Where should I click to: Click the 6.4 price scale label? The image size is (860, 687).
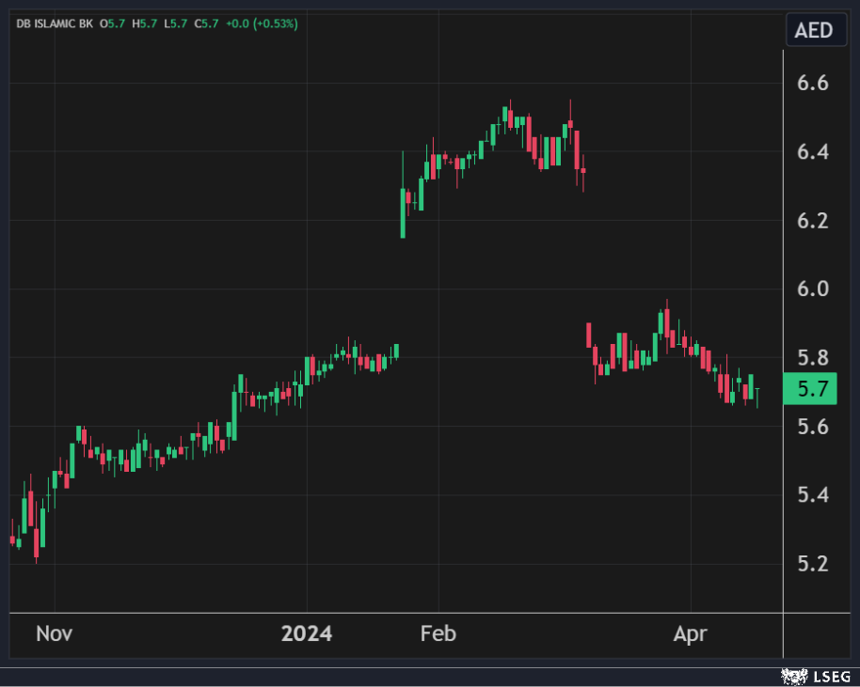[810, 152]
